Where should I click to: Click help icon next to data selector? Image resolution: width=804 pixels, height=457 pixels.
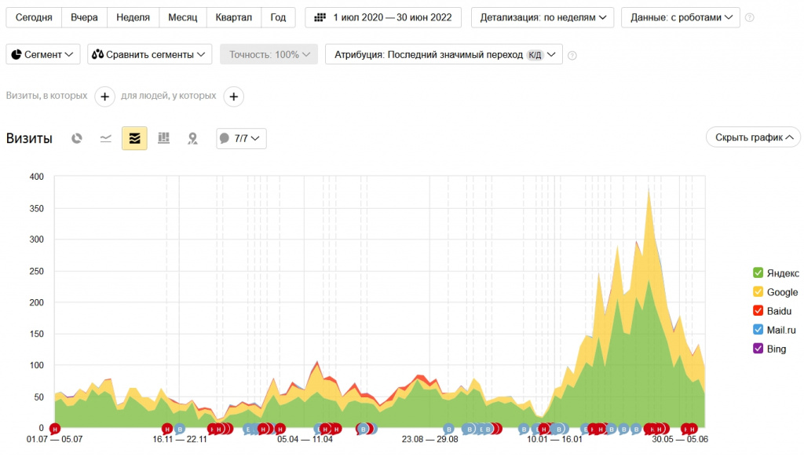750,17
